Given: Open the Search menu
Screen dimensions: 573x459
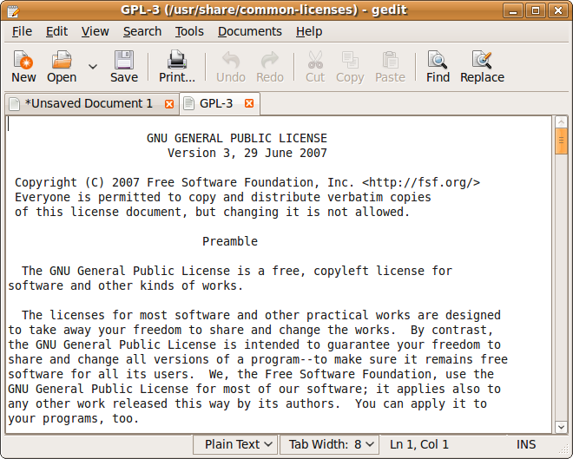Looking at the screenshot, I should point(142,31).
